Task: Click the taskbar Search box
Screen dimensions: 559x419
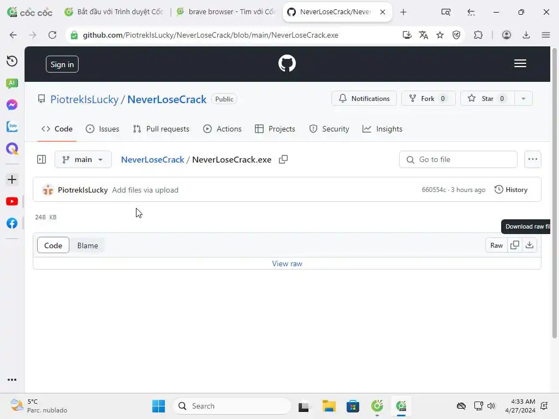Action: tap(232, 406)
